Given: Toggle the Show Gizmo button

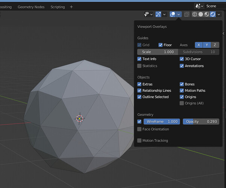Looking at the screenshot, I should coord(158,14).
